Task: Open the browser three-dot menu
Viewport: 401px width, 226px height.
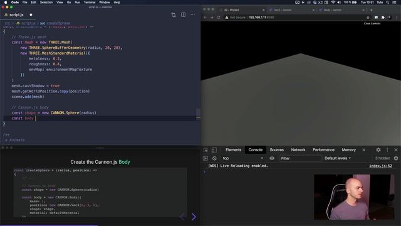Action: [x=396, y=18]
